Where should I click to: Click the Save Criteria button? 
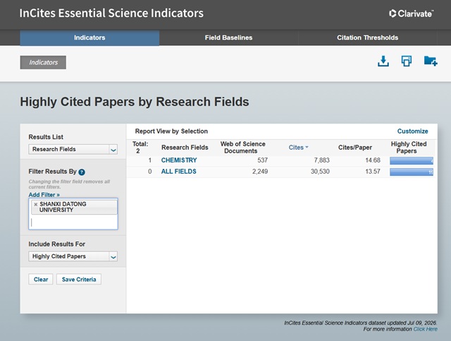pos(79,280)
